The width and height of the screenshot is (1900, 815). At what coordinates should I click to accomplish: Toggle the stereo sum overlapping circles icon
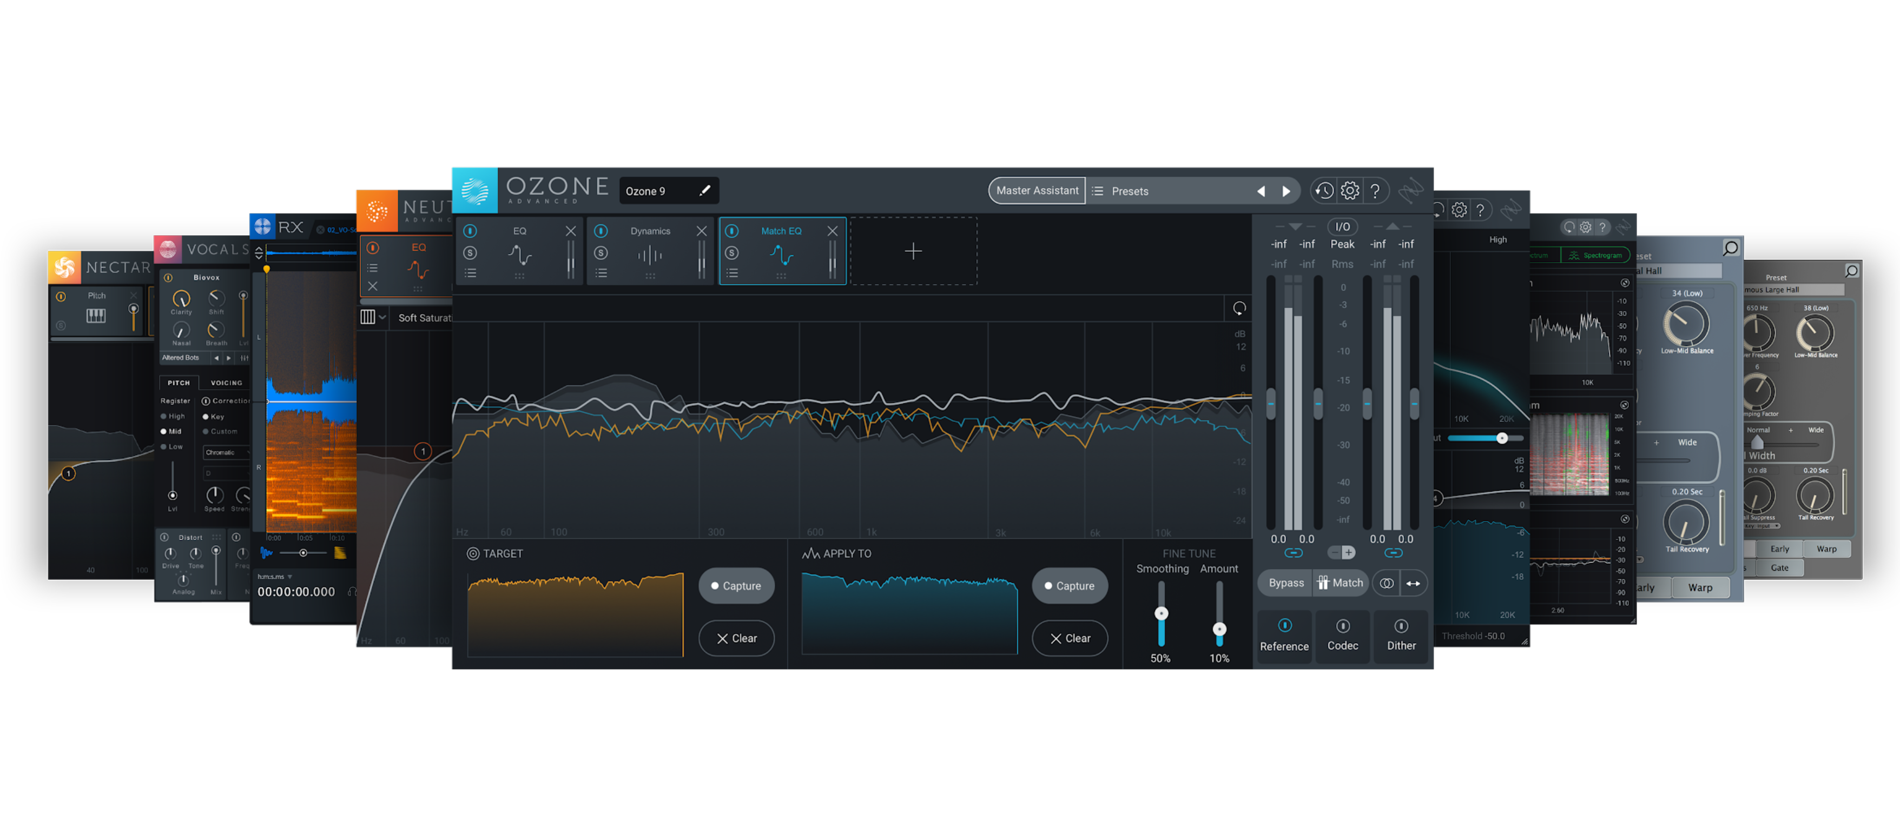(x=1387, y=583)
